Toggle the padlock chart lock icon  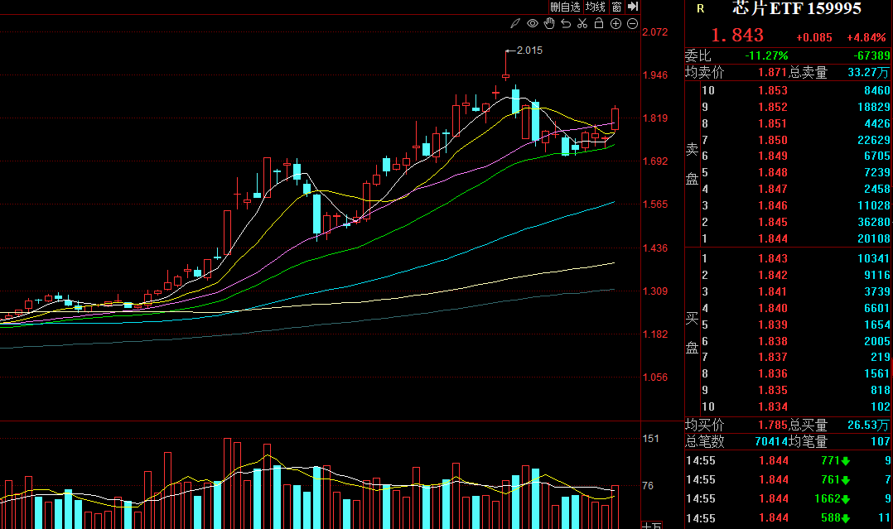tap(599, 24)
